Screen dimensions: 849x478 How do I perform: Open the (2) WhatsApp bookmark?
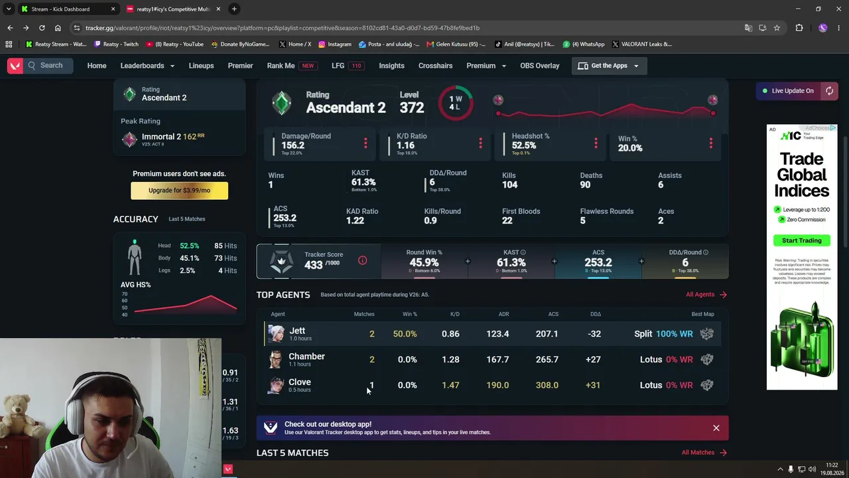tap(584, 44)
